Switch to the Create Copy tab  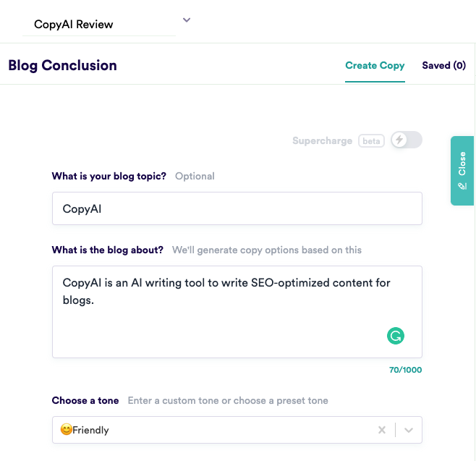(x=375, y=65)
